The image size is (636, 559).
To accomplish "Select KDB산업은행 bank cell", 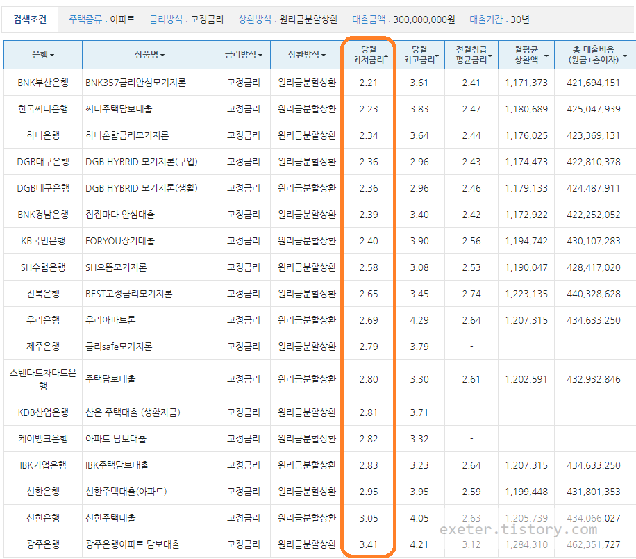I will 43,412.
